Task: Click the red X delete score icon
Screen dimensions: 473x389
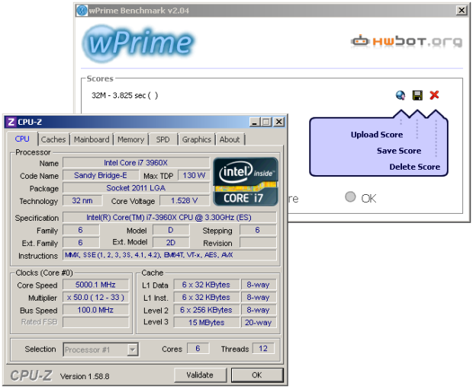Action: [x=434, y=95]
